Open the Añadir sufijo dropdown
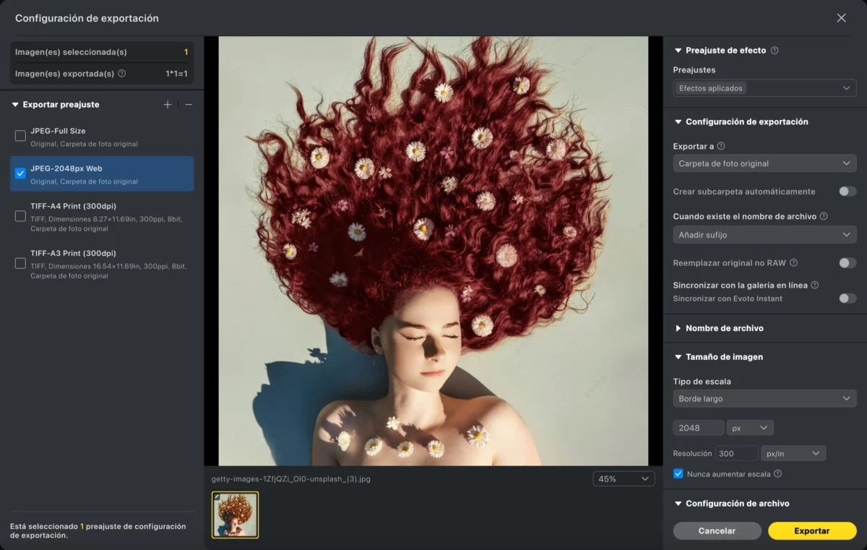This screenshot has height=550, width=867. (x=764, y=235)
